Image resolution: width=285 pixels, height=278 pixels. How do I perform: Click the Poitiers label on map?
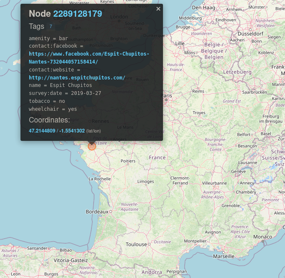[x=128, y=161]
